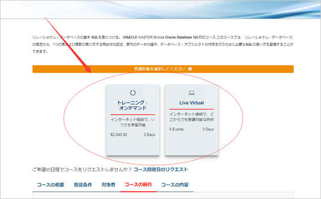This screenshot has width=321, height=199.
Task: Click 3 Days in the Live Virtual card
Action: 208,129
